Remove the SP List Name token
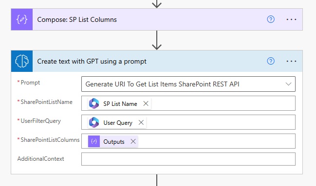Viewport: 316px width, 186px height. pos(146,103)
